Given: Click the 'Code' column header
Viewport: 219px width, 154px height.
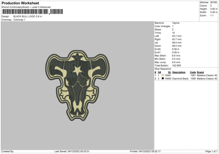Looking at the screenshot, I should coord(193,72).
